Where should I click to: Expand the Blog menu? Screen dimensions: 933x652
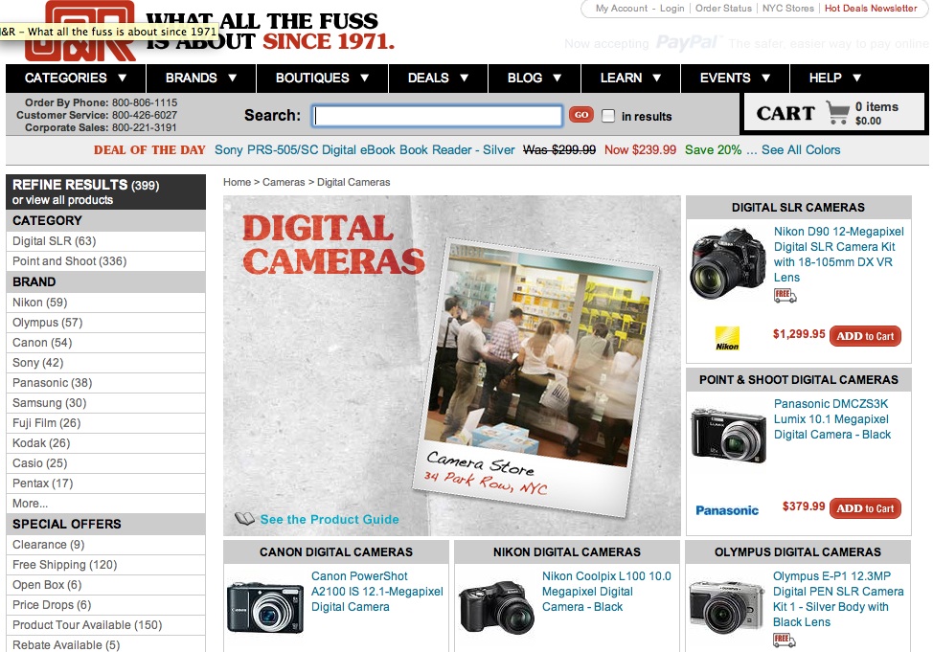[x=535, y=78]
